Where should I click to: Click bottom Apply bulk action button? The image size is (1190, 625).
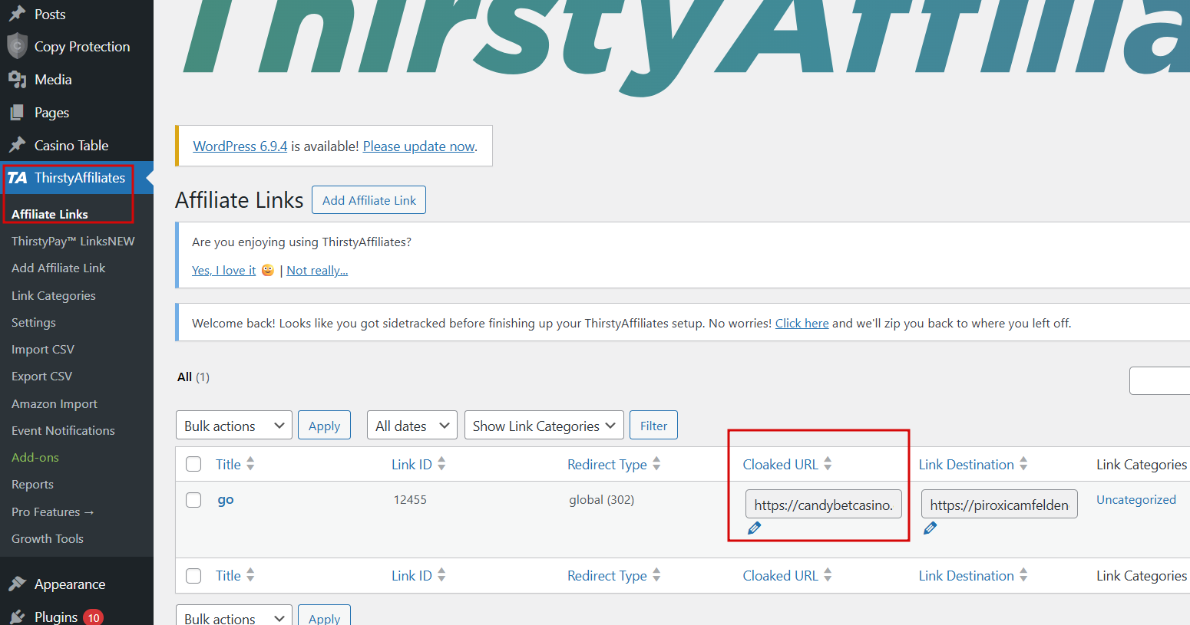pyautogui.click(x=324, y=616)
